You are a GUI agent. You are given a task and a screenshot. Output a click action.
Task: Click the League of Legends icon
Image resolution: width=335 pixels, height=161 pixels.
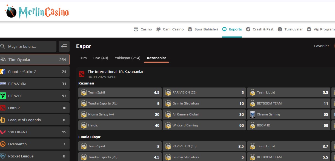(3, 120)
